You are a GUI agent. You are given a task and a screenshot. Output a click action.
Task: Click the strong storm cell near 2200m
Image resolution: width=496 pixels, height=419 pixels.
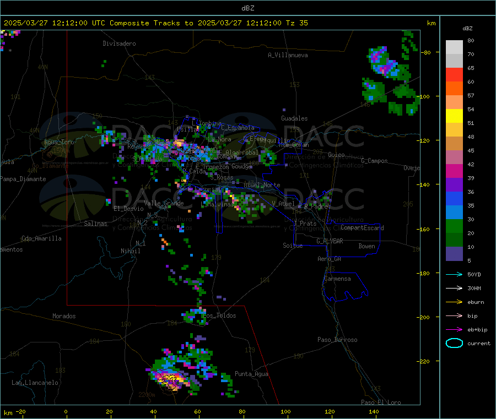[171, 378]
